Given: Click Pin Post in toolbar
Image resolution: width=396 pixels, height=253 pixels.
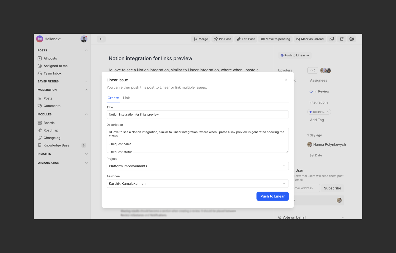Looking at the screenshot, I should pos(222,39).
